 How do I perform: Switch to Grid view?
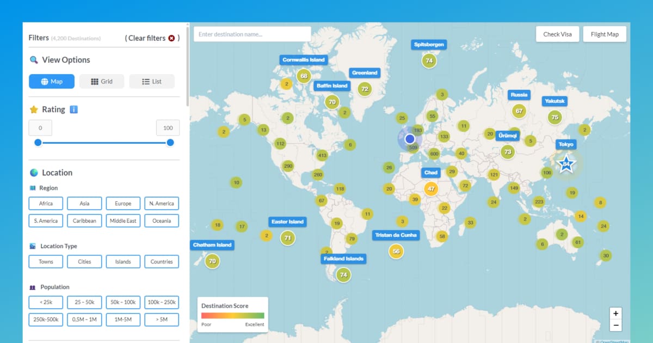[102, 81]
